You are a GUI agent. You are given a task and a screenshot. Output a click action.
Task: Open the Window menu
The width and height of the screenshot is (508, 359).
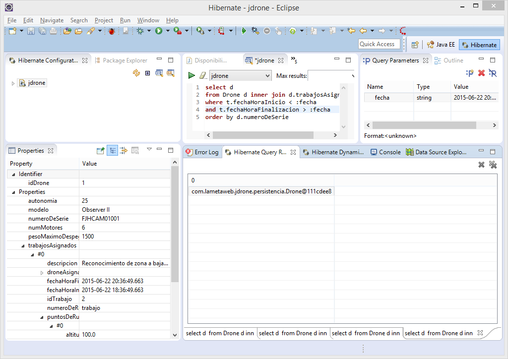(148, 20)
